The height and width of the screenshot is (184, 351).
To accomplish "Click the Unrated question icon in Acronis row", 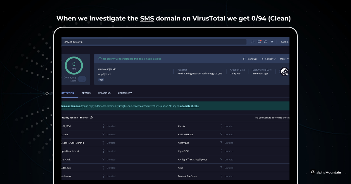I will point(103,134).
